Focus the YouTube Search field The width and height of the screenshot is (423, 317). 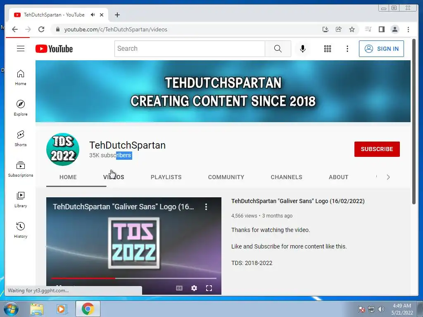coord(190,49)
